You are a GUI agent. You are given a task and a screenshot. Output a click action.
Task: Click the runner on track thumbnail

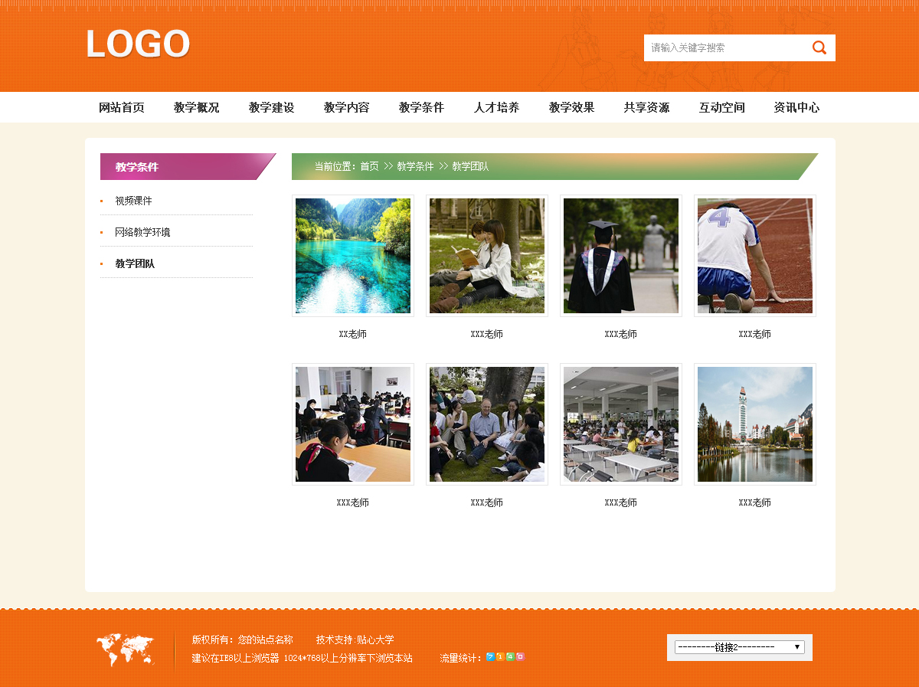755,256
